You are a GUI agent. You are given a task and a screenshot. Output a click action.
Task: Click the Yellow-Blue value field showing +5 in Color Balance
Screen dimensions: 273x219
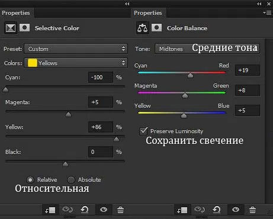[248, 110]
